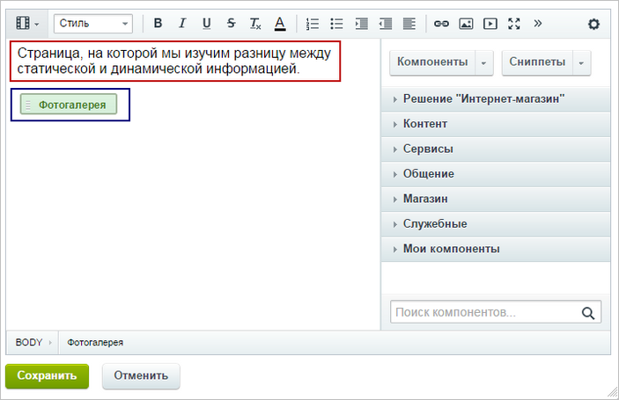Open the Компоненты button dropdown arrow
The height and width of the screenshot is (400, 619).
point(484,62)
